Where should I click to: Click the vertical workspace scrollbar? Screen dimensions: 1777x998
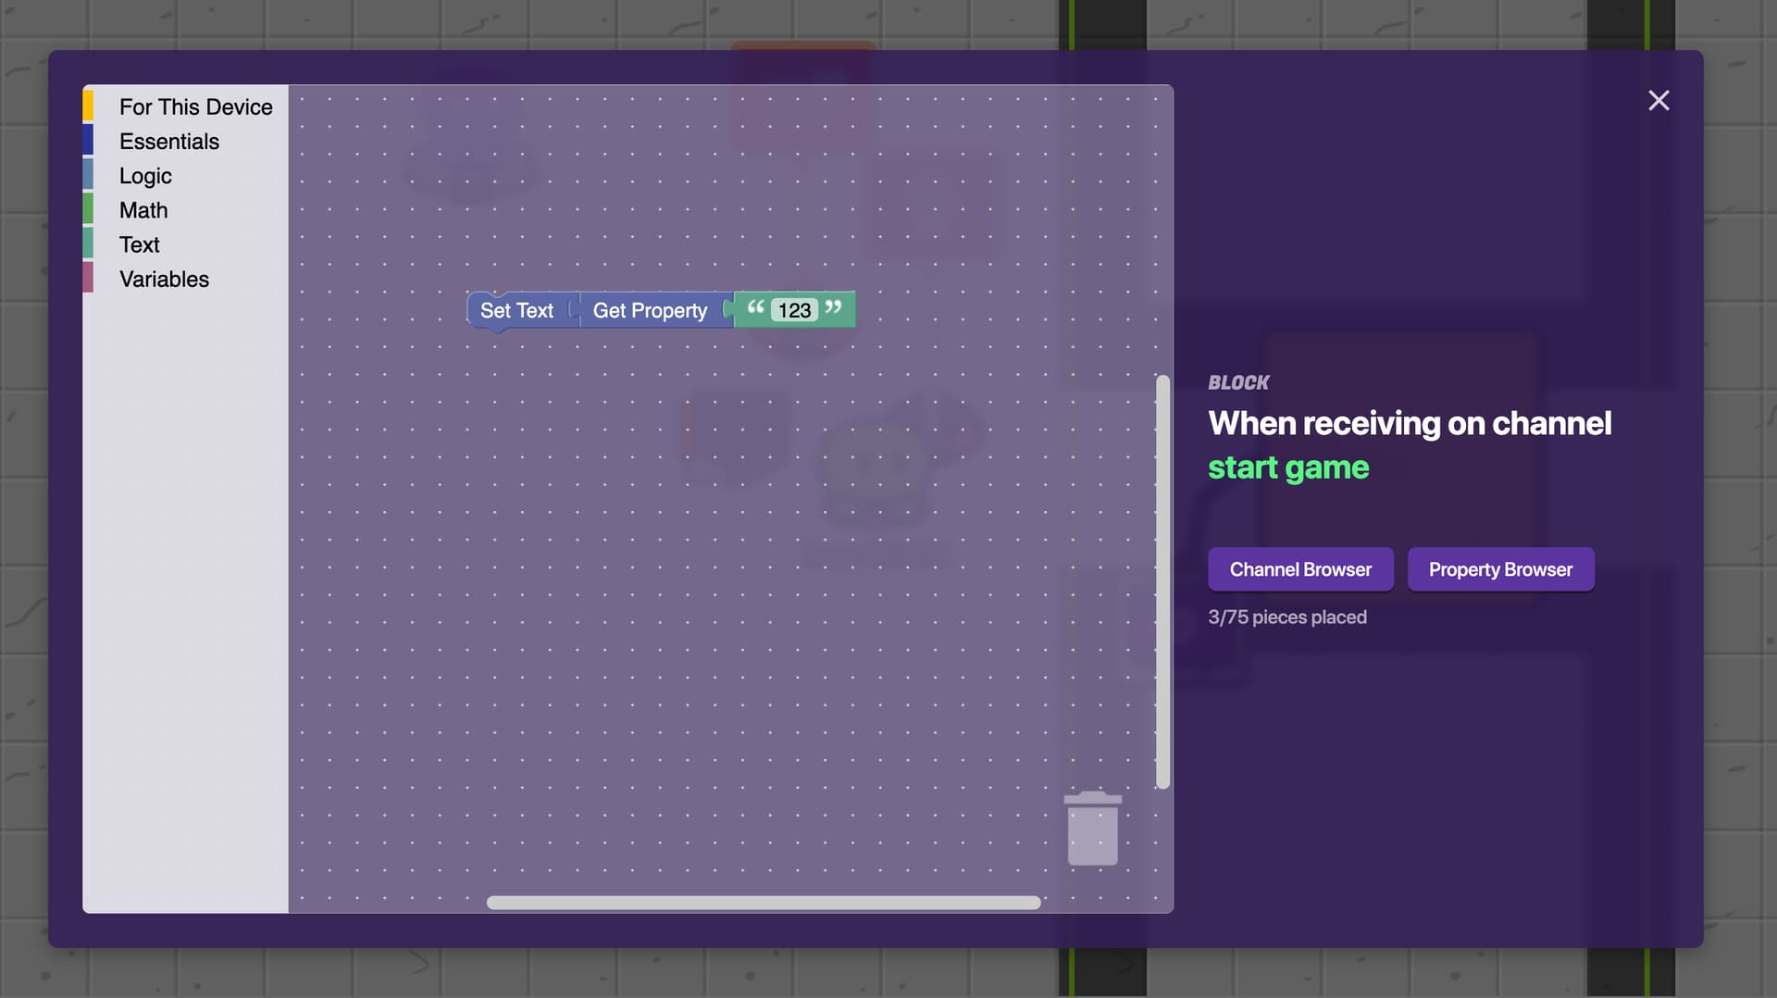tap(1162, 581)
